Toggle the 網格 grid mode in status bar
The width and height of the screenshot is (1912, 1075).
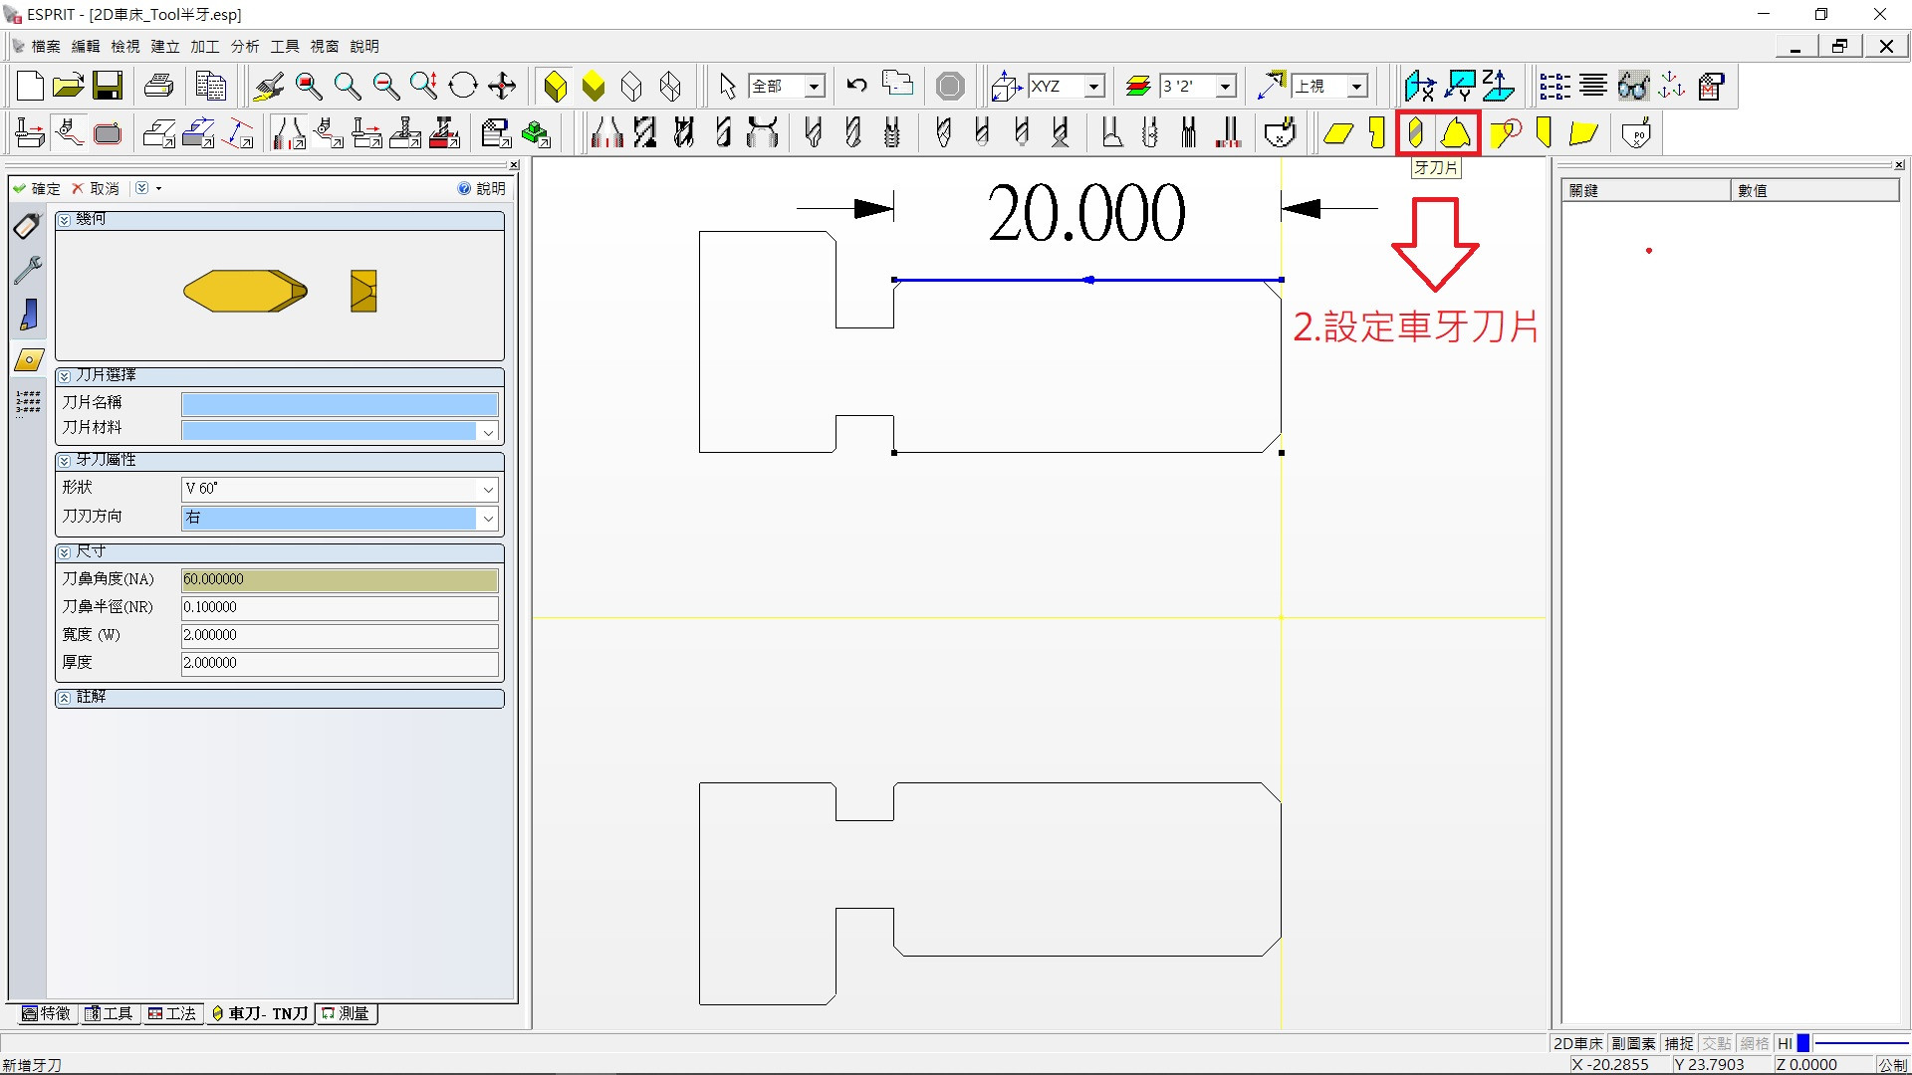1754,1043
